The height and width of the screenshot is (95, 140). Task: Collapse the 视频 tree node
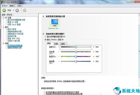click(x=3, y=43)
